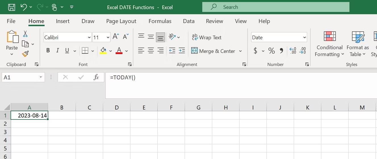The width and height of the screenshot is (377, 159).
Task: Open the font size 11 dropdown
Action: [x=108, y=38]
